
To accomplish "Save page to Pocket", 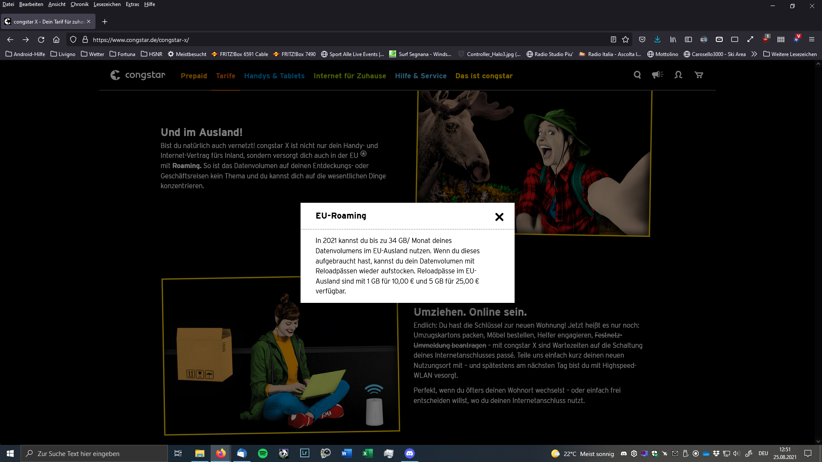I will (642, 39).
